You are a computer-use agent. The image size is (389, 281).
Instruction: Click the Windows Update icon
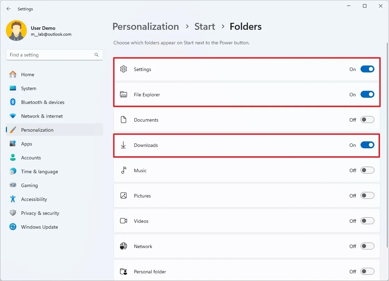(x=12, y=227)
